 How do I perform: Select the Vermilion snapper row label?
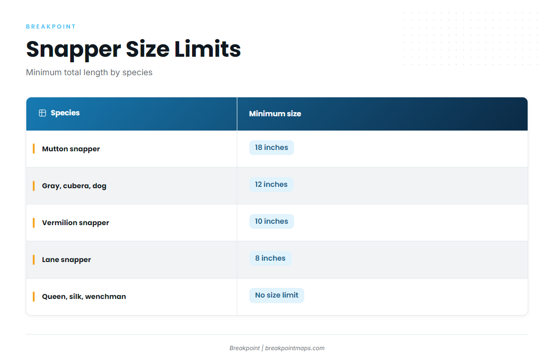point(75,223)
